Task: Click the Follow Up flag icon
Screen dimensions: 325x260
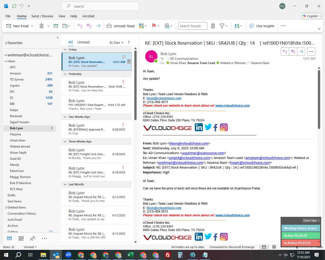Action: click(x=154, y=26)
